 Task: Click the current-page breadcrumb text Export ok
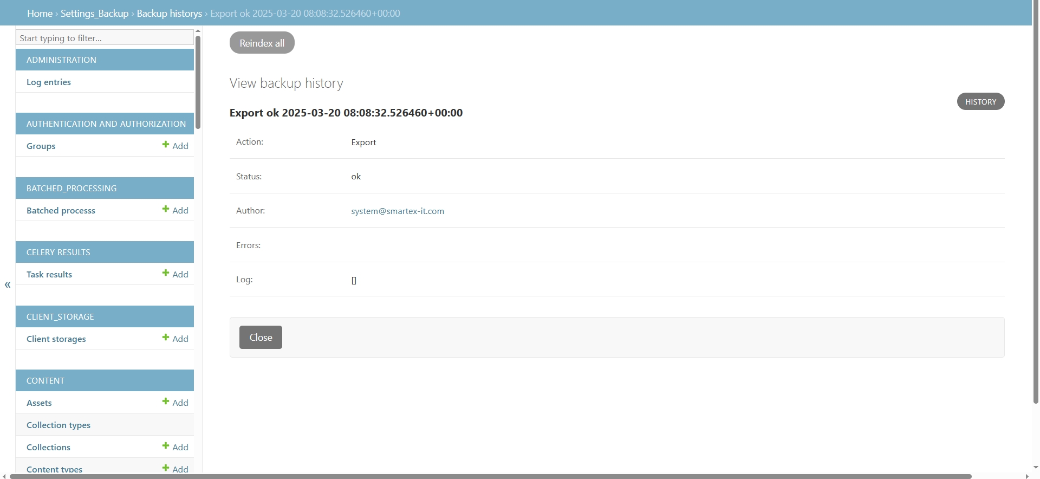coord(305,14)
